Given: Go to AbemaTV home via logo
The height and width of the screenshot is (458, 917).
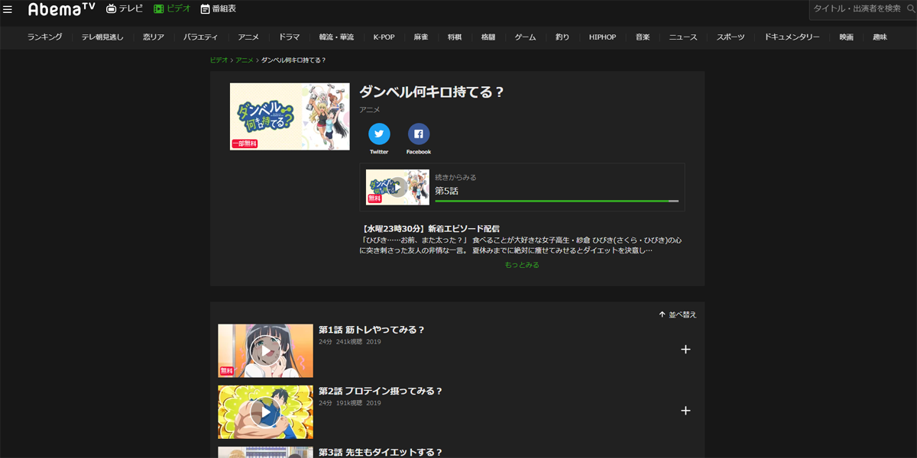Looking at the screenshot, I should (x=61, y=9).
